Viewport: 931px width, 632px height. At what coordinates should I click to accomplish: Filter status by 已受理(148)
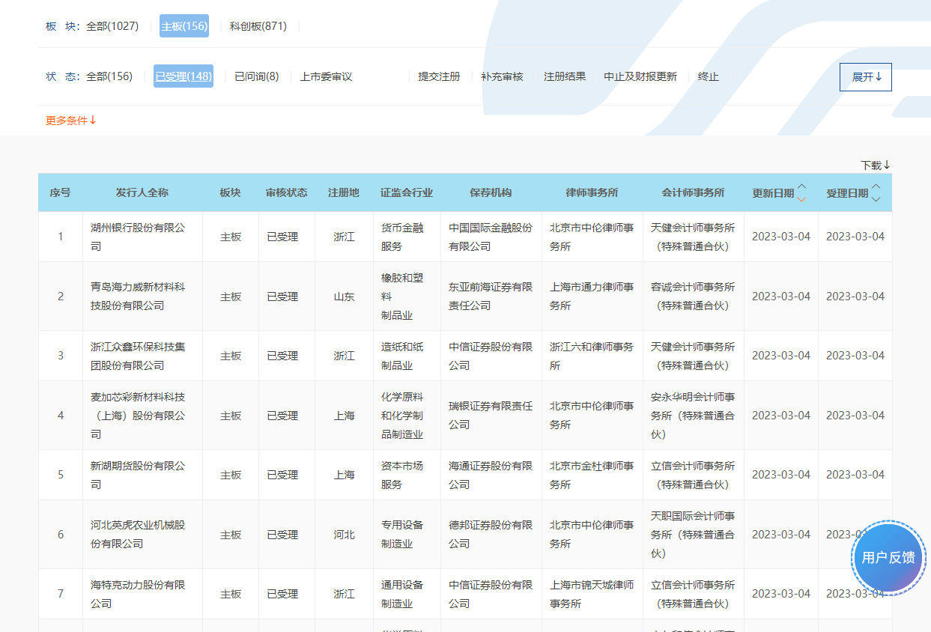pos(184,76)
